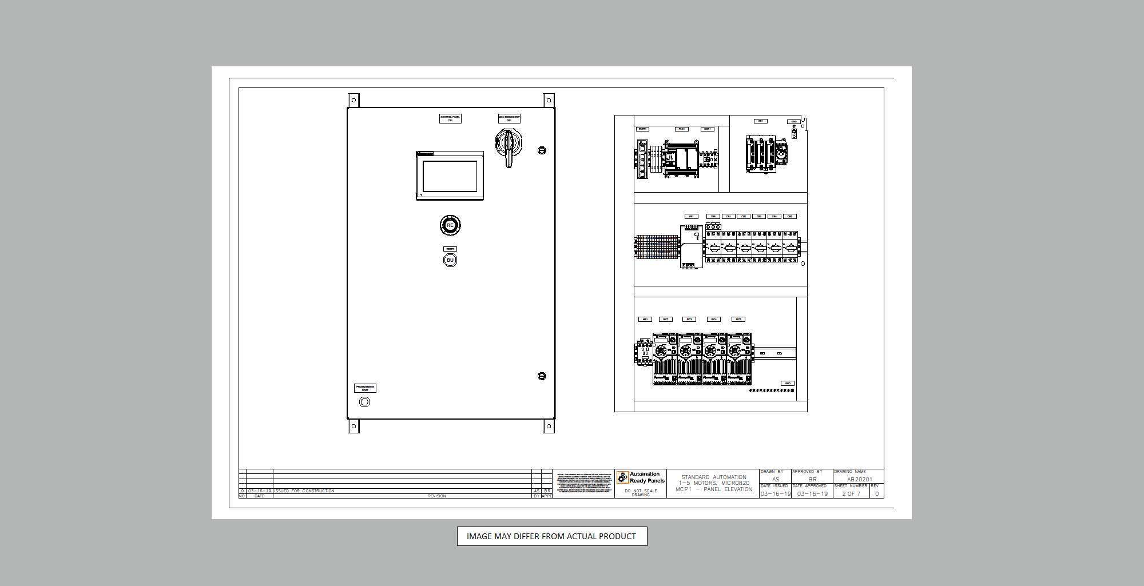Click the disconnect switch body on backpanel
Screen dimensions: 1144x586
pos(765,154)
